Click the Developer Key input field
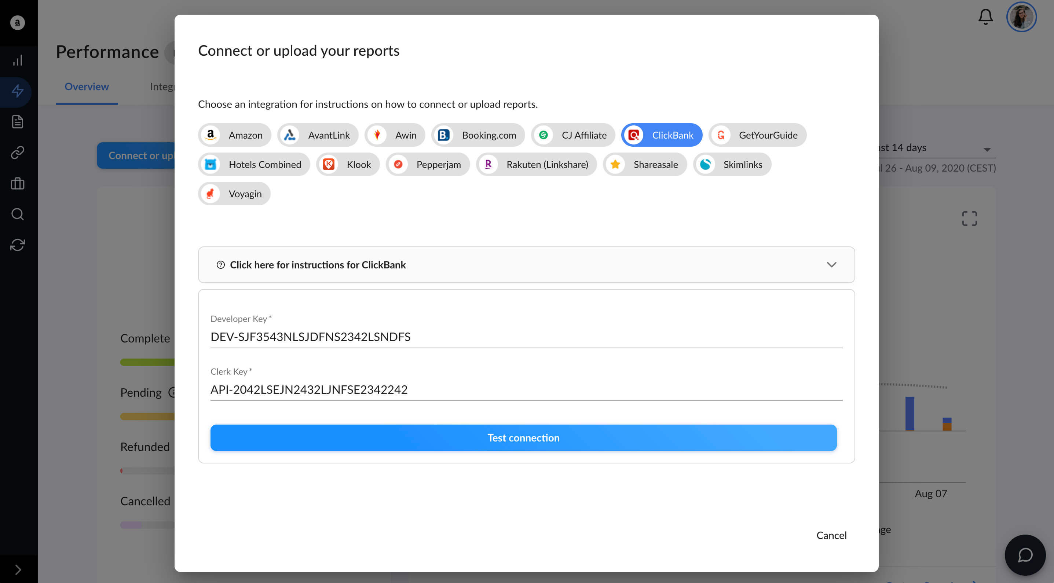This screenshot has width=1054, height=583. pos(526,337)
